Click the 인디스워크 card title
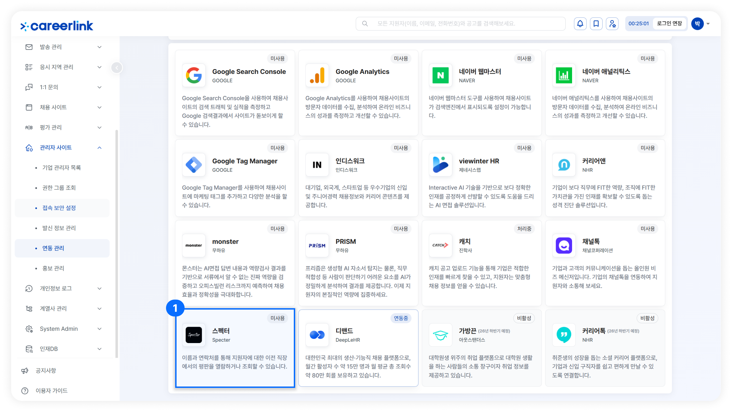 [350, 161]
